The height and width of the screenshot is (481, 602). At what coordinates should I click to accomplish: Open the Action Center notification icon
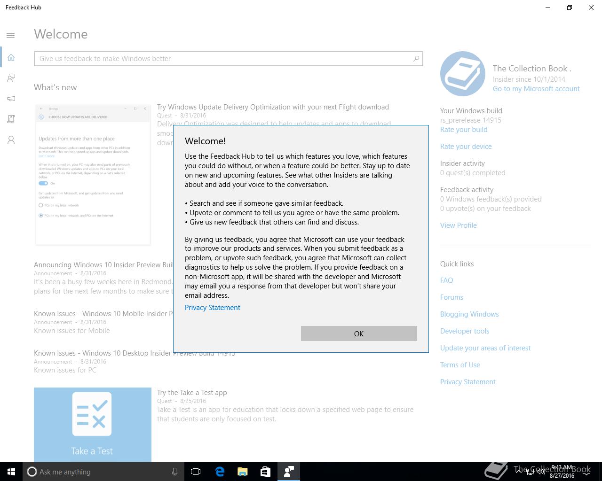pyautogui.click(x=586, y=472)
